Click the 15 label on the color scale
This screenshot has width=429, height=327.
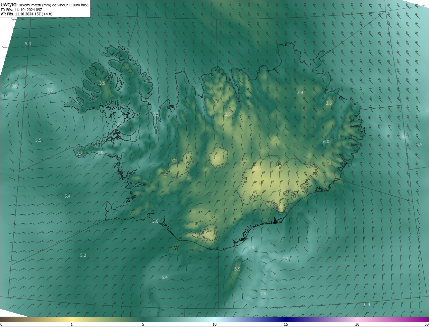click(x=286, y=325)
